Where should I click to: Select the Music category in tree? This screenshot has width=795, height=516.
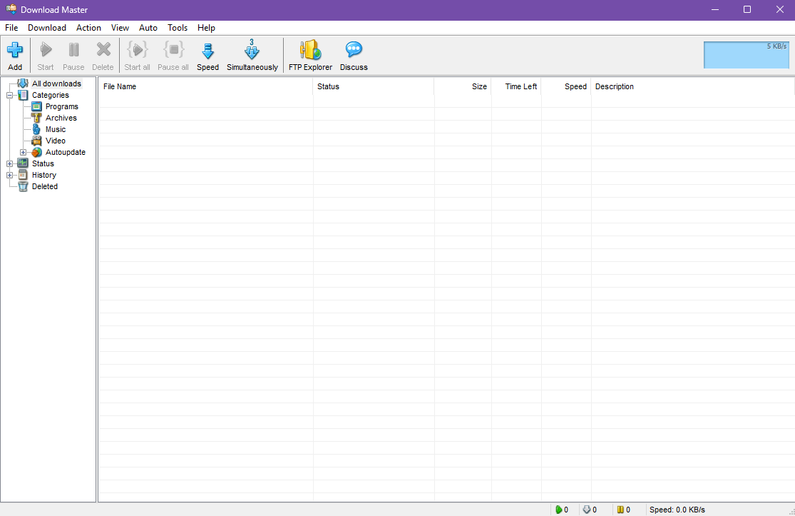[55, 129]
